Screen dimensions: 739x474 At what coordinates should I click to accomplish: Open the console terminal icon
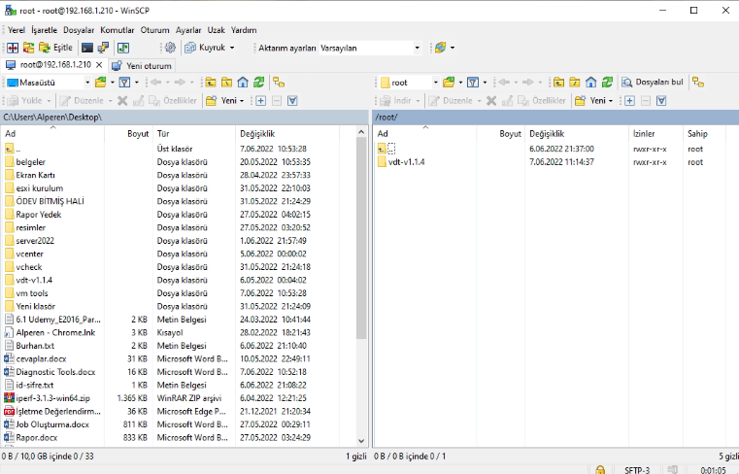pos(87,48)
